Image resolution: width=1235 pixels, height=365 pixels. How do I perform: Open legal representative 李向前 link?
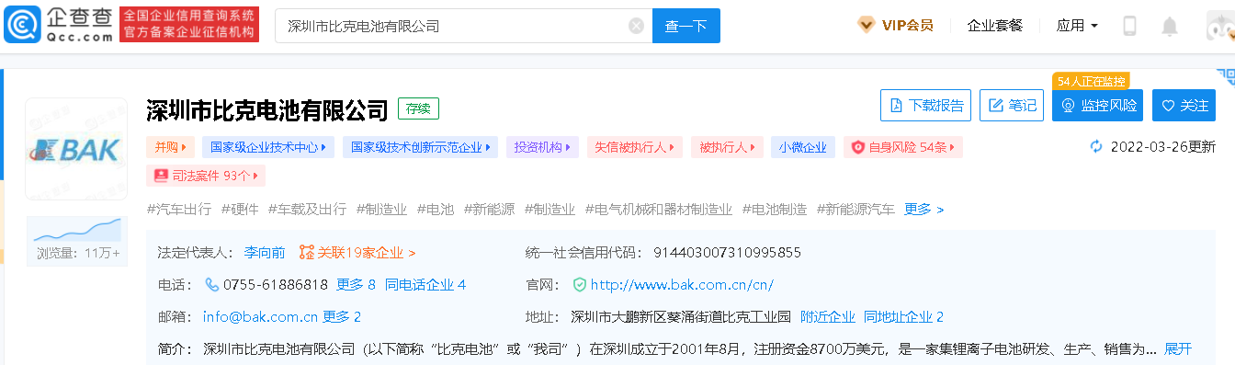pos(265,252)
